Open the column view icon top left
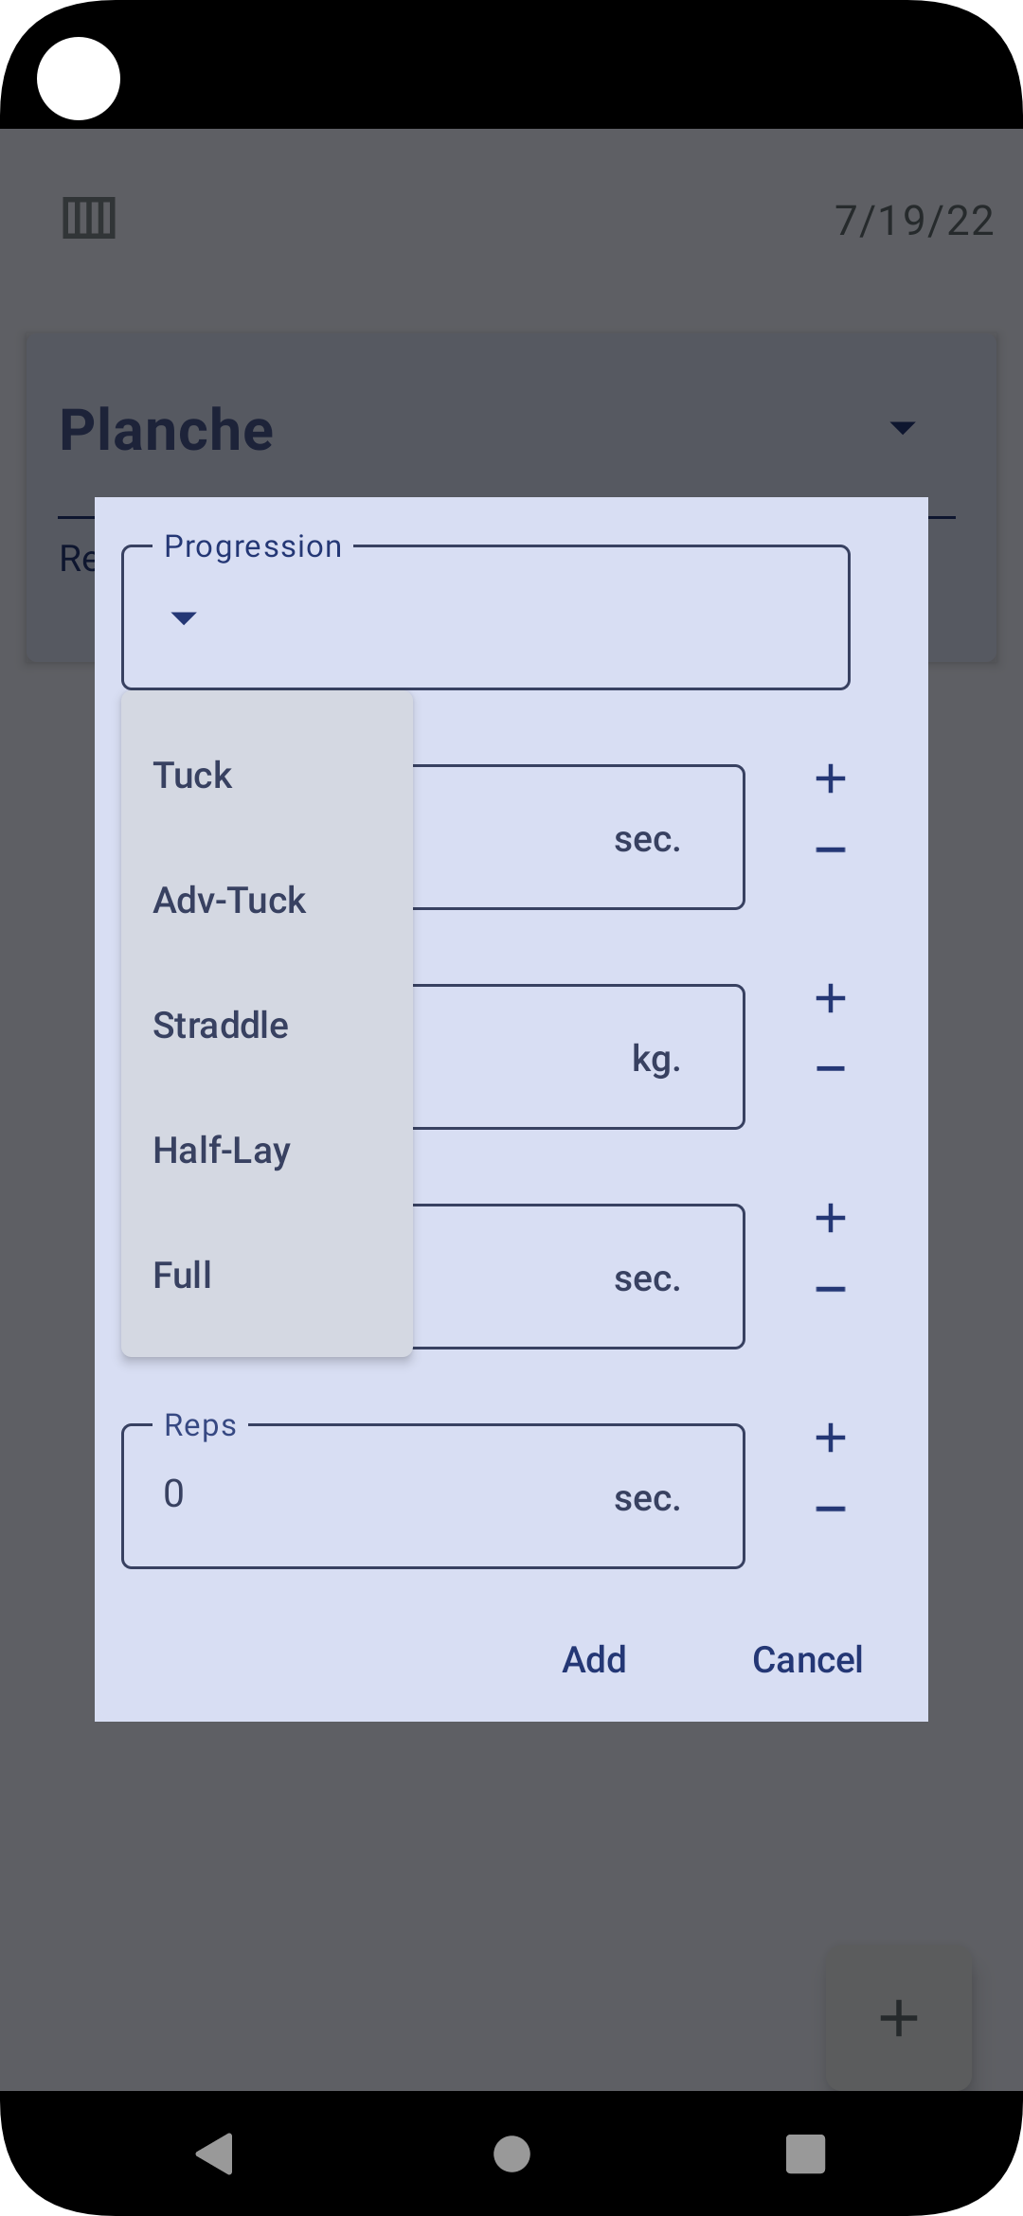The height and width of the screenshot is (2216, 1023). click(x=89, y=219)
